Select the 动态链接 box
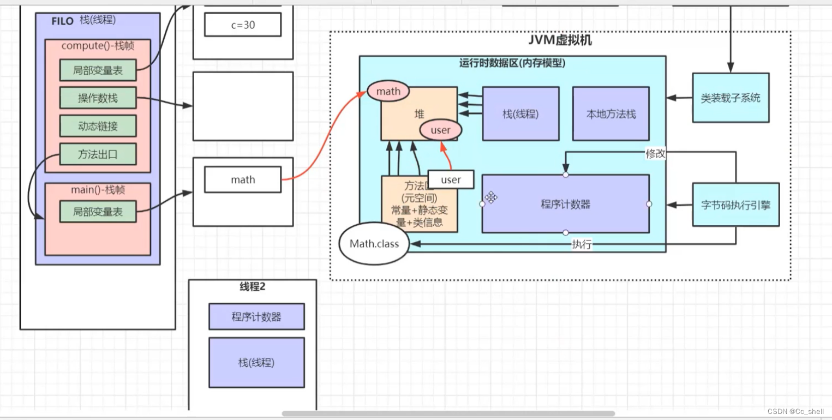 [98, 125]
